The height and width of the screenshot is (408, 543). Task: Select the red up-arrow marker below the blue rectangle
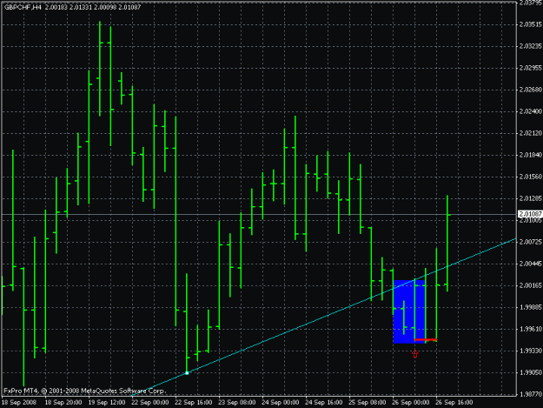point(415,353)
